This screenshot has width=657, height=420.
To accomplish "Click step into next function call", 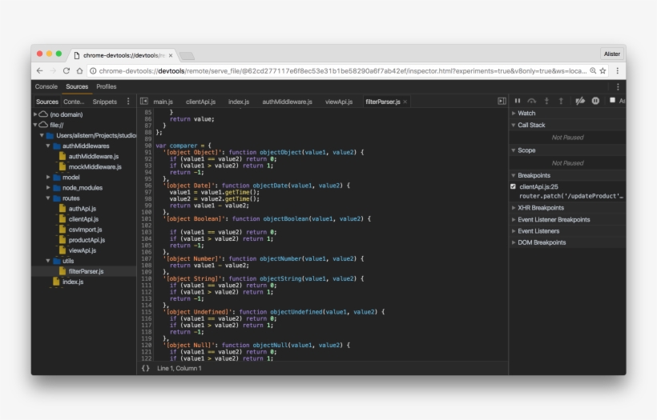I will click(x=546, y=101).
